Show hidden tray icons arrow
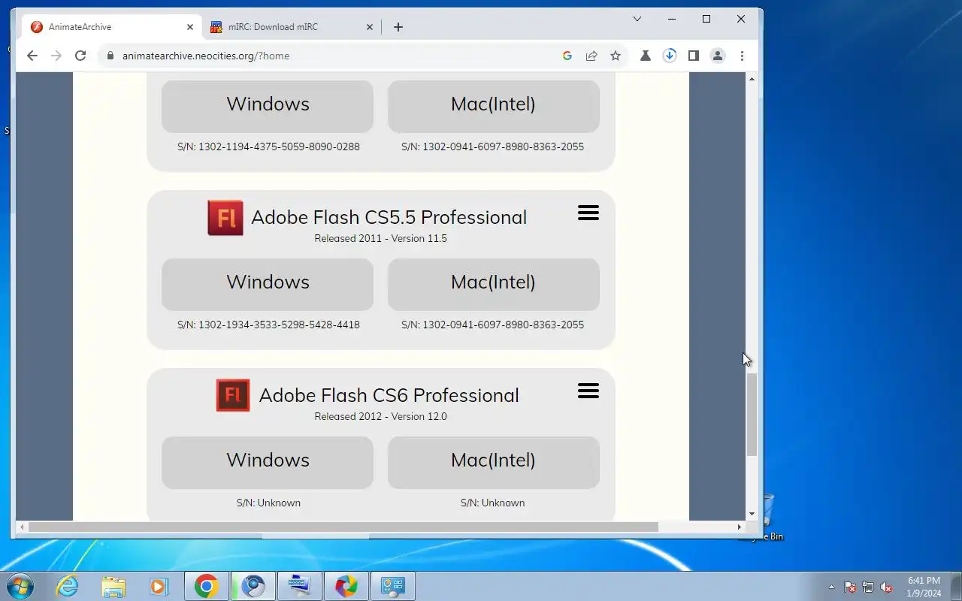The width and height of the screenshot is (962, 601). pos(831,587)
